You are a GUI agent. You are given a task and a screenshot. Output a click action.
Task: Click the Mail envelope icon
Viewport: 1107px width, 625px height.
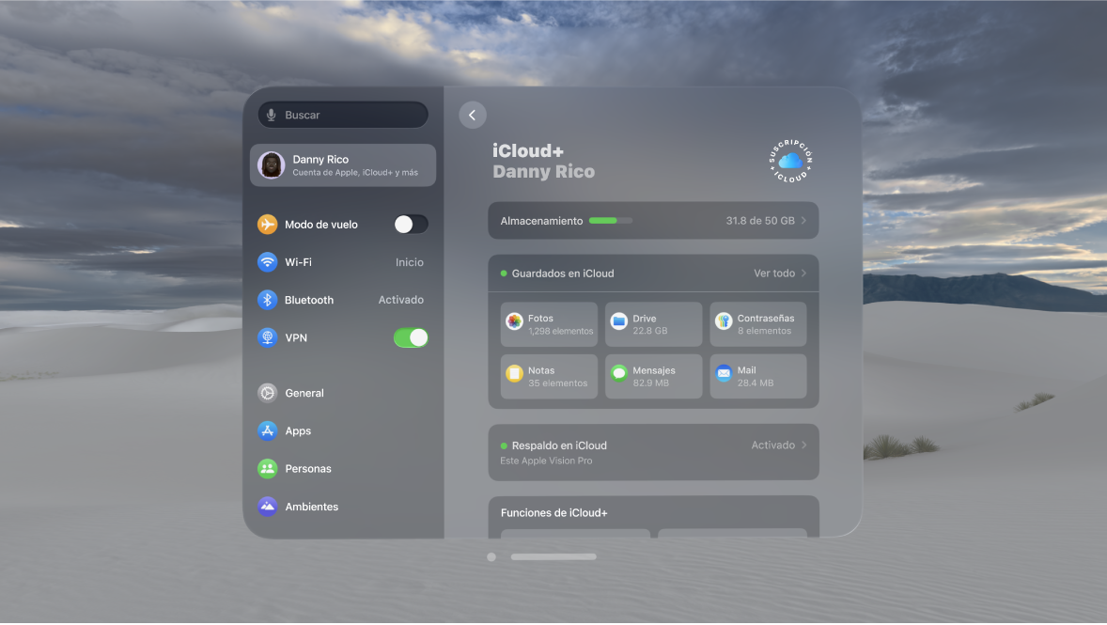(723, 373)
